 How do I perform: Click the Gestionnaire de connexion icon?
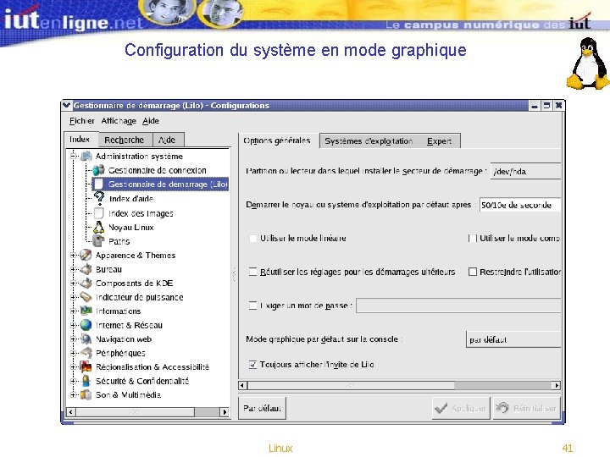tap(98, 170)
